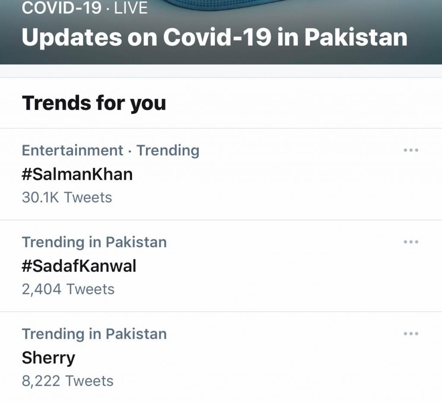Tap the 30.1K Tweets count
Image resolution: width=442 pixels, height=403 pixels.
point(67,198)
